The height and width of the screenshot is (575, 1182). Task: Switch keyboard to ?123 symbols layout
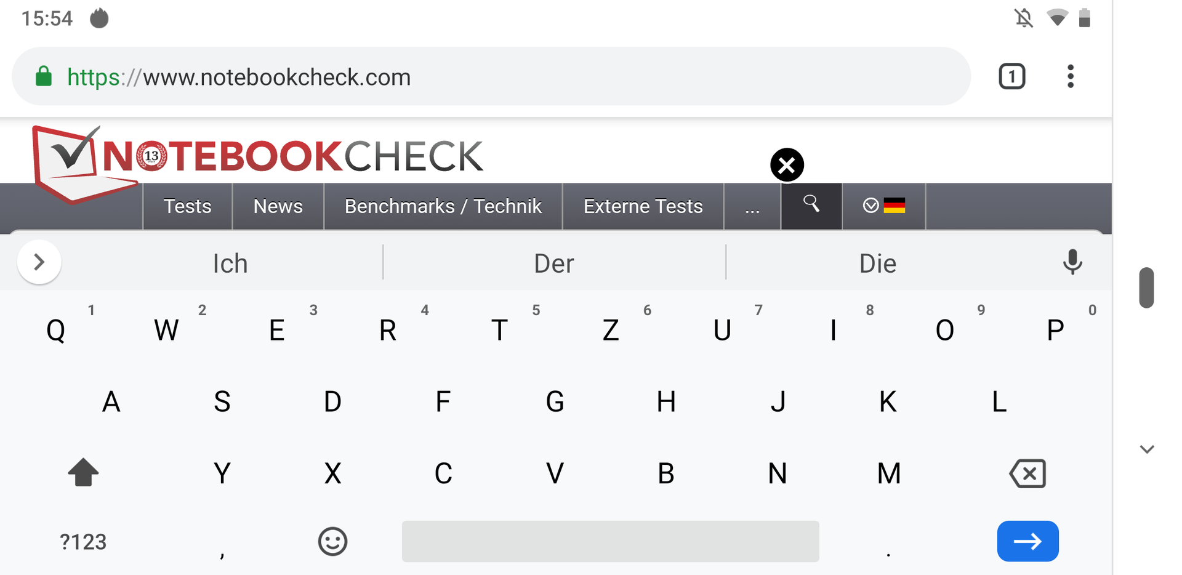point(83,542)
